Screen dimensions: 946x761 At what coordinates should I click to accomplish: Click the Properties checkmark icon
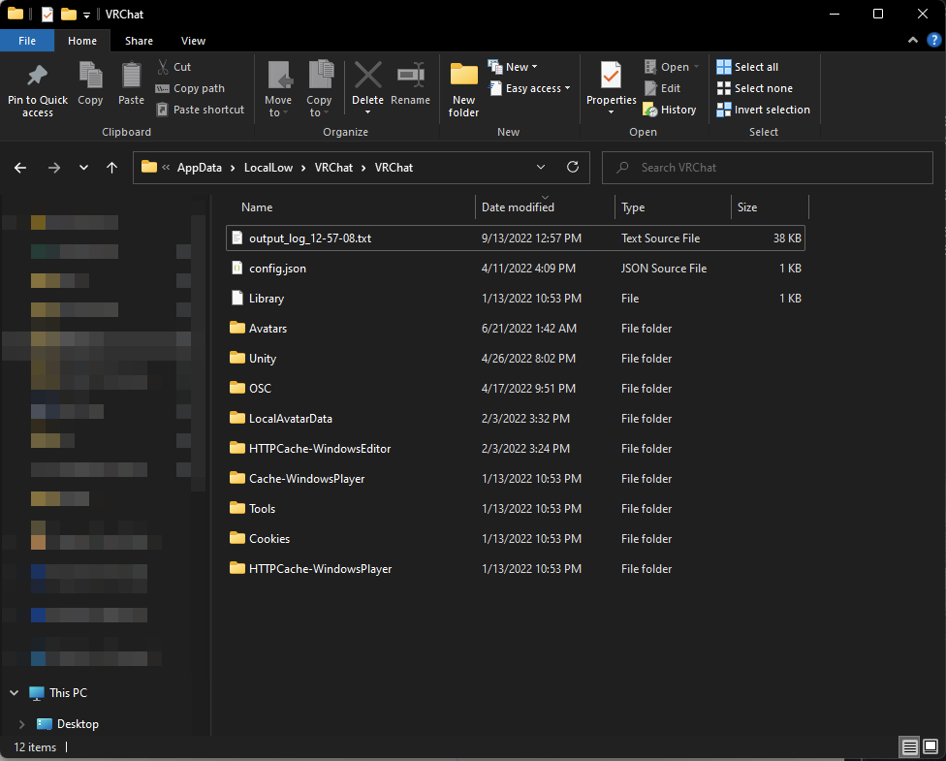[x=612, y=76]
